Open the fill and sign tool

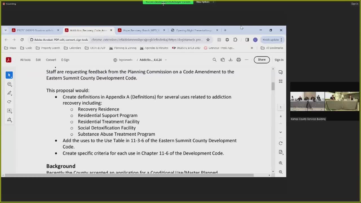pos(9,120)
